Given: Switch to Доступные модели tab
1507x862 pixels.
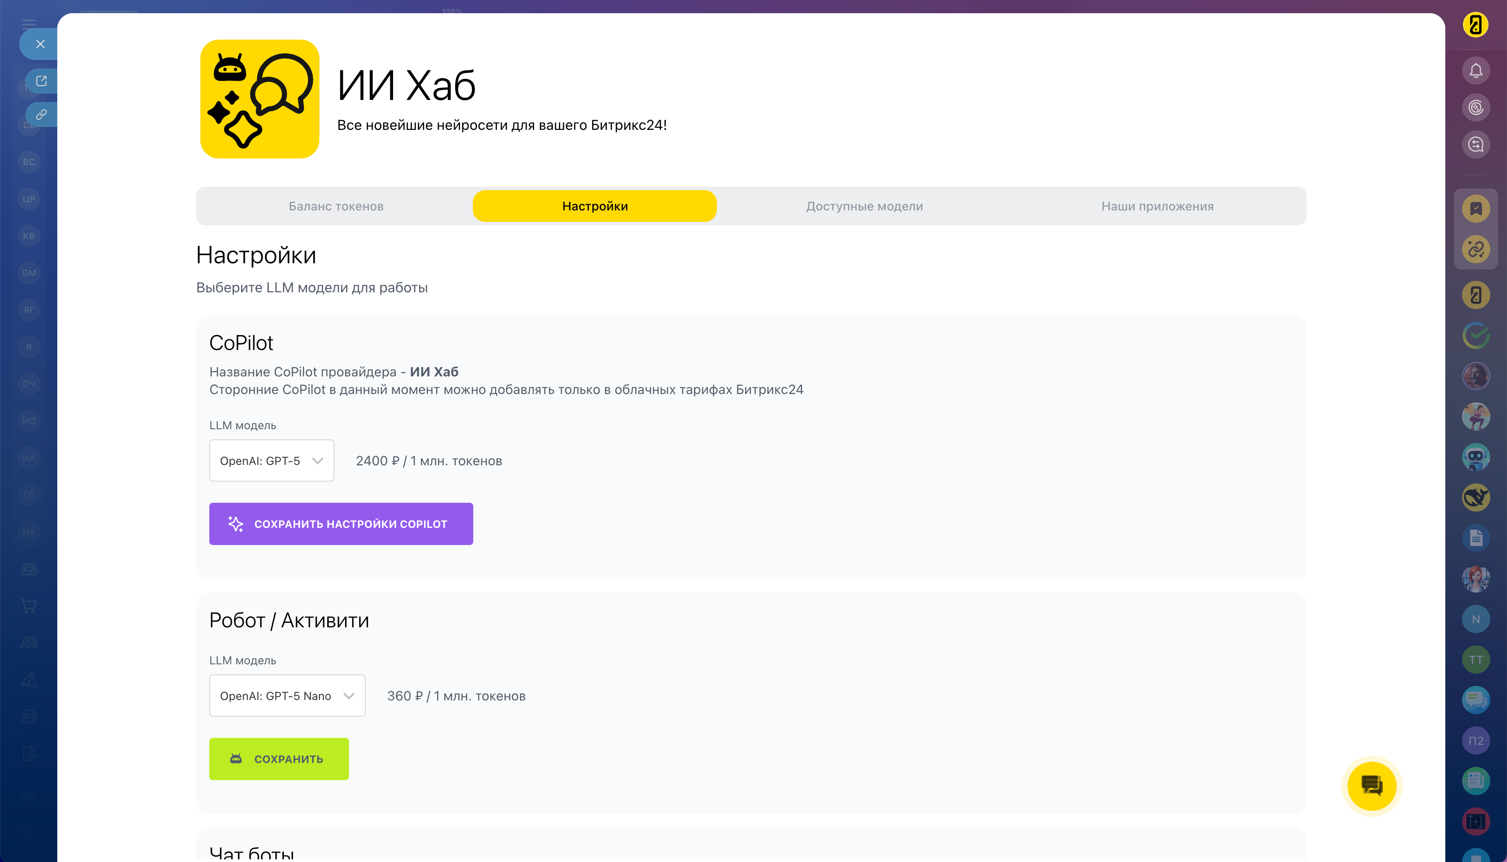Looking at the screenshot, I should tap(864, 206).
